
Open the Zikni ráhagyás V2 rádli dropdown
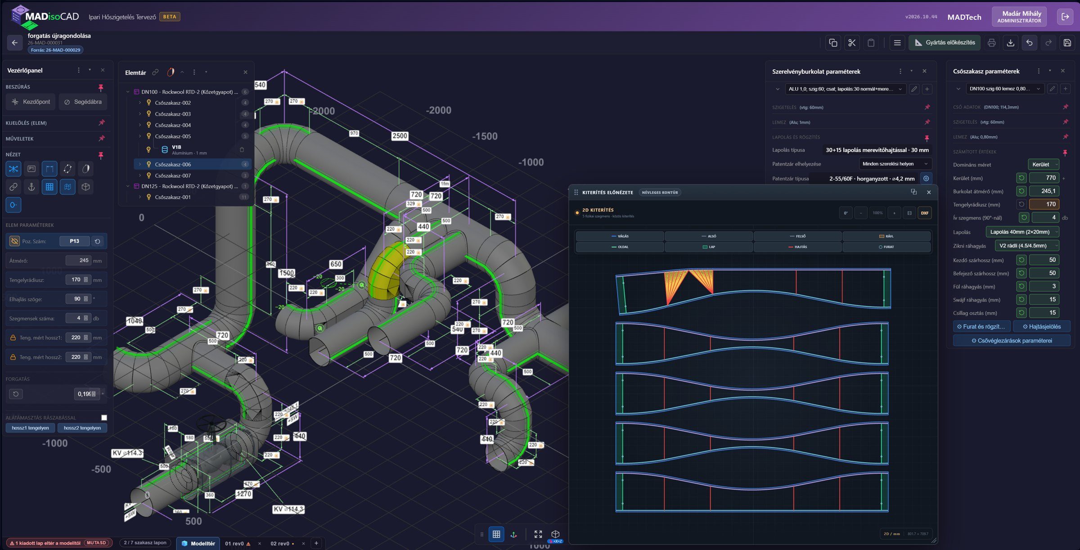pyautogui.click(x=1027, y=246)
